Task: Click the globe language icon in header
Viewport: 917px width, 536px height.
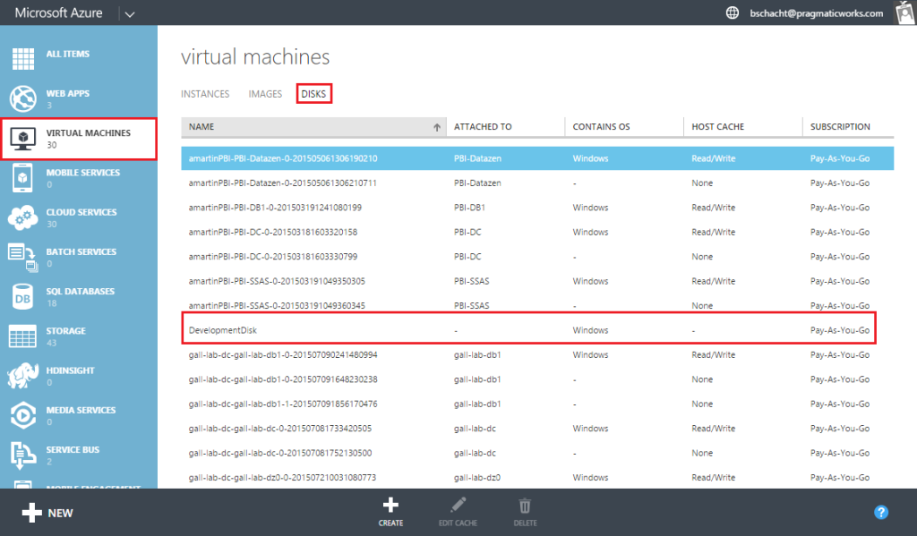Action: pyautogui.click(x=733, y=13)
